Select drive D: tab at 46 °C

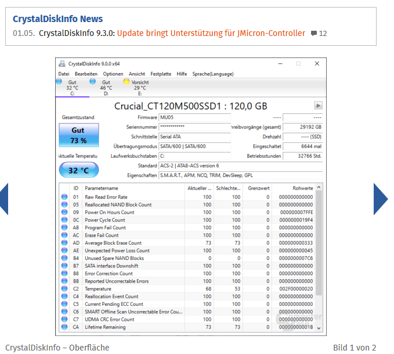106,88
